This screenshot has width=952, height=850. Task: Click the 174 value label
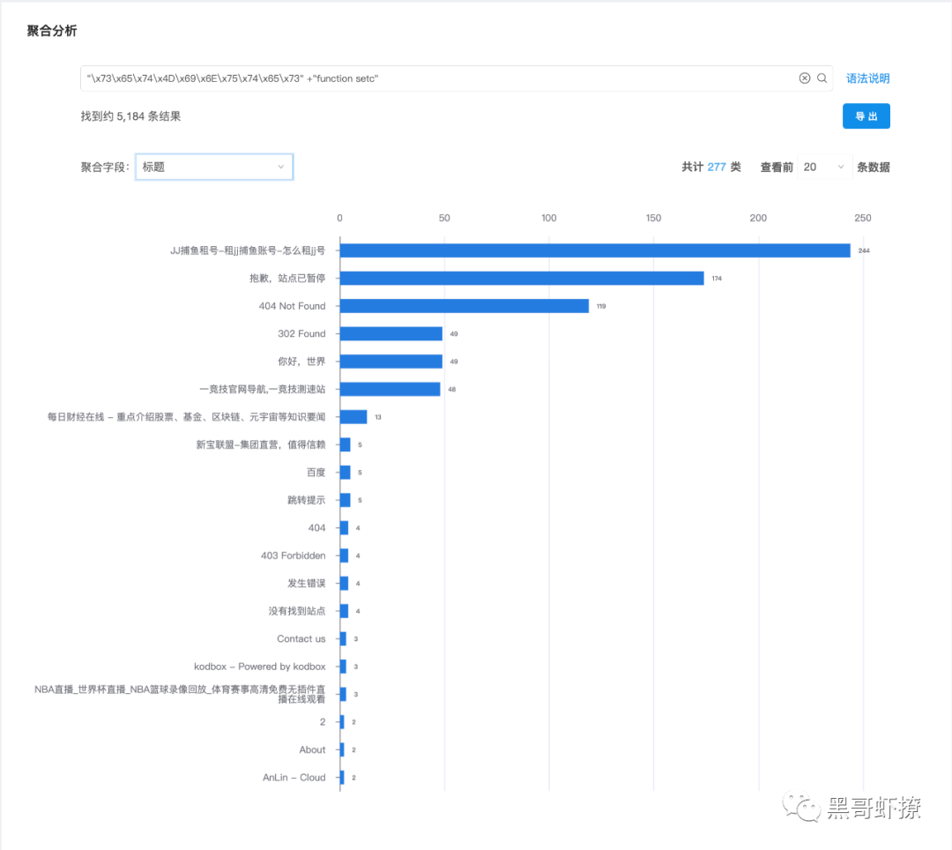(717, 279)
